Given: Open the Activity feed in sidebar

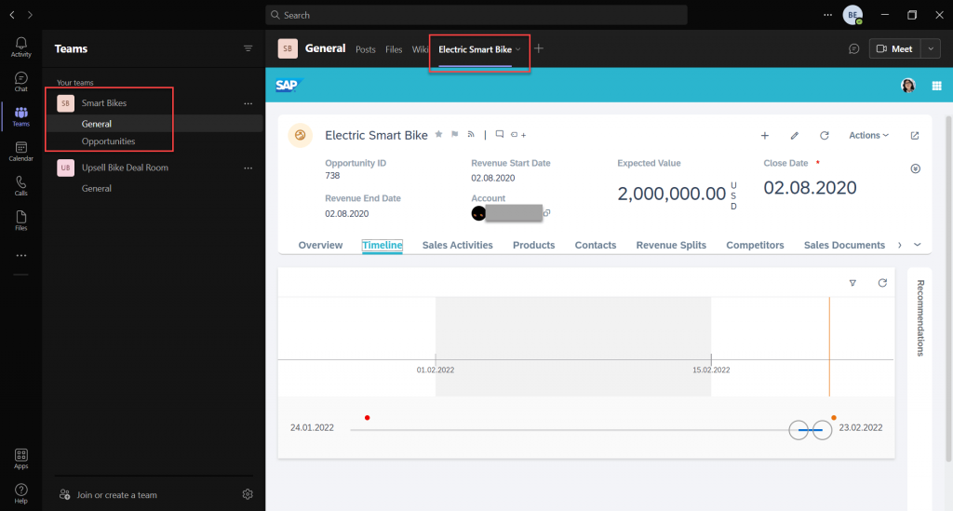Looking at the screenshot, I should 20,47.
